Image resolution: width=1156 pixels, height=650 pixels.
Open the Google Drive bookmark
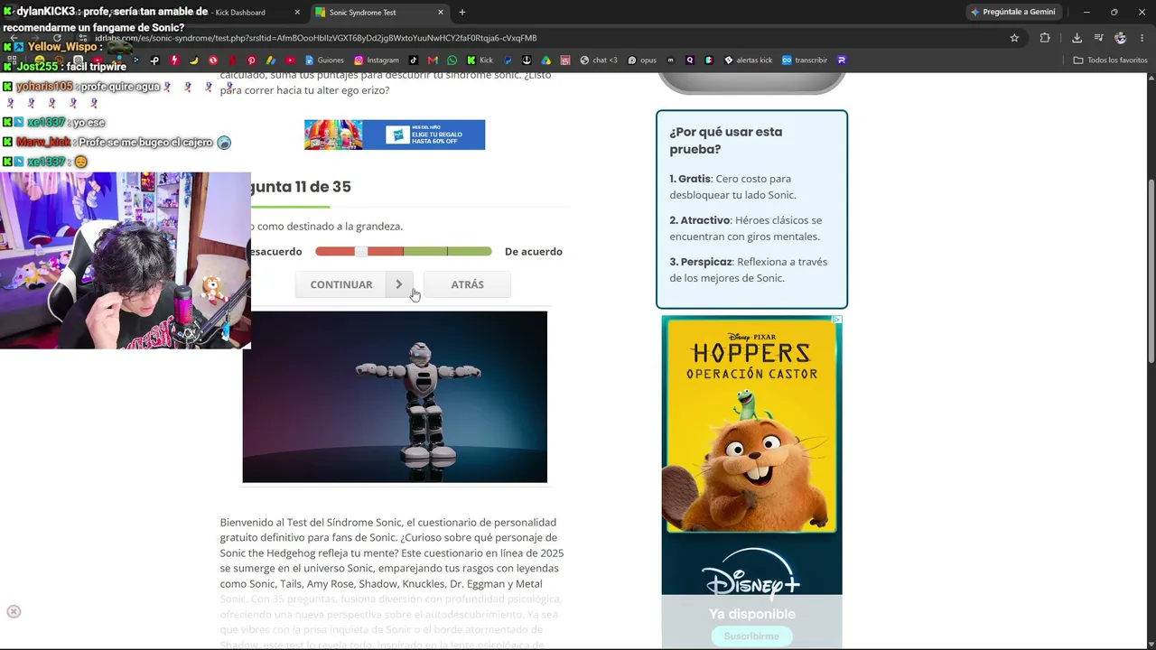point(546,60)
